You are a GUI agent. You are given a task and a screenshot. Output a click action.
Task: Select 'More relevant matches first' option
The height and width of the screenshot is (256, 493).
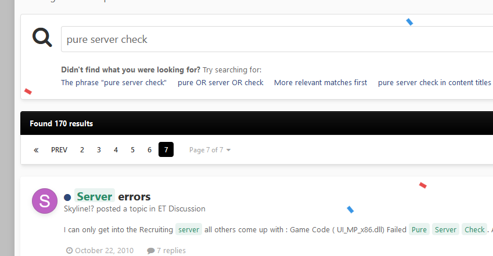pos(321,82)
